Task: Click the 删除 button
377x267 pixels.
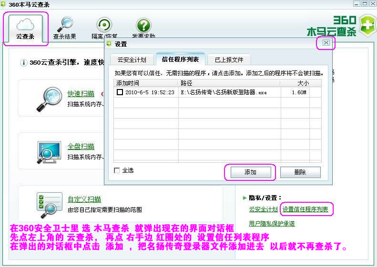Action: pos(300,172)
